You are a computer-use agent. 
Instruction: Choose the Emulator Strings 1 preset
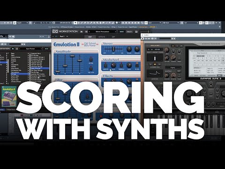pos(37,57)
